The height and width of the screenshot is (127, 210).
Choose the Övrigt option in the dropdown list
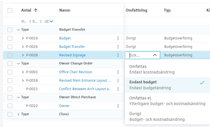pos(167,117)
